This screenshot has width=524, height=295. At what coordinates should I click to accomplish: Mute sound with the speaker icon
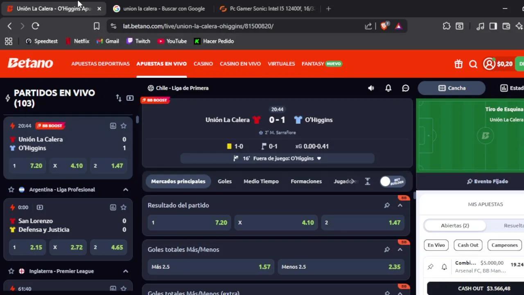point(371,88)
